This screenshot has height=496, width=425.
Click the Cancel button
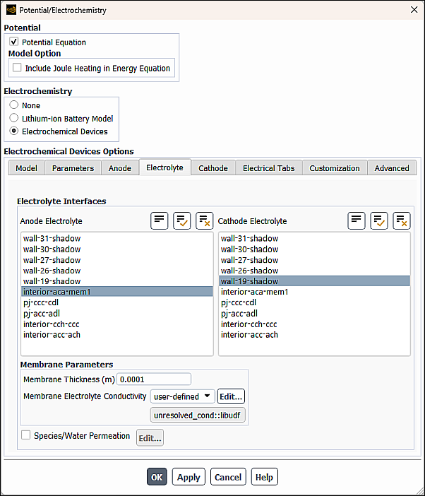coord(228,477)
